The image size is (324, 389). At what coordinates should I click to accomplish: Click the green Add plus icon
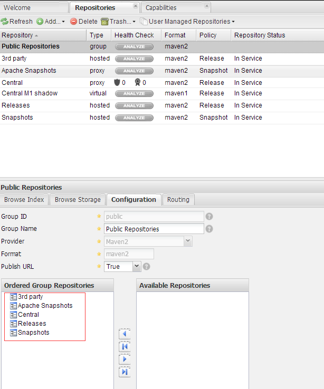[40, 22]
